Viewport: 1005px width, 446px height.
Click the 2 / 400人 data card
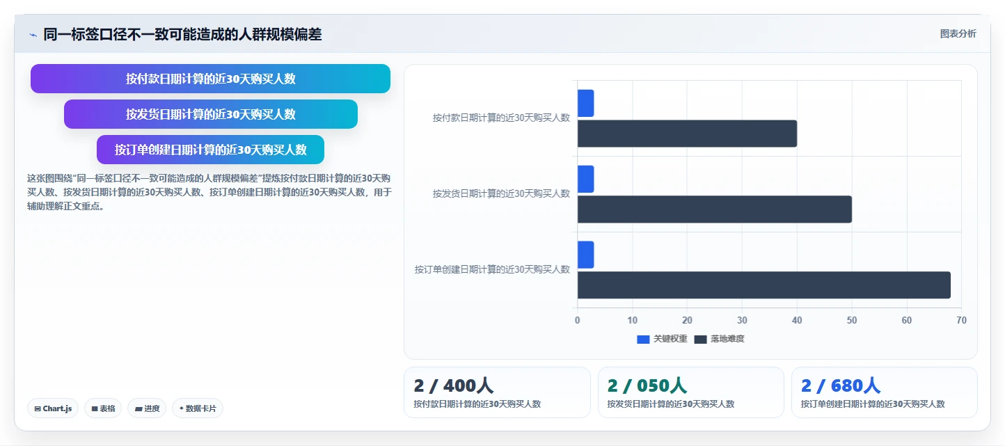tap(497, 392)
